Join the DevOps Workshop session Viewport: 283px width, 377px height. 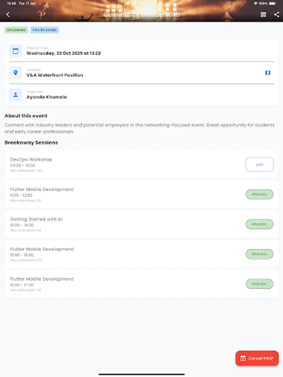click(259, 164)
